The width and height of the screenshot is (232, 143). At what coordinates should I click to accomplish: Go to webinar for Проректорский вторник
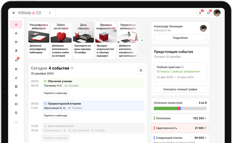(x=56, y=115)
